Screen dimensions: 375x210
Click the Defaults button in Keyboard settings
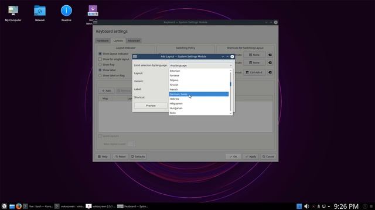pyautogui.click(x=138, y=157)
